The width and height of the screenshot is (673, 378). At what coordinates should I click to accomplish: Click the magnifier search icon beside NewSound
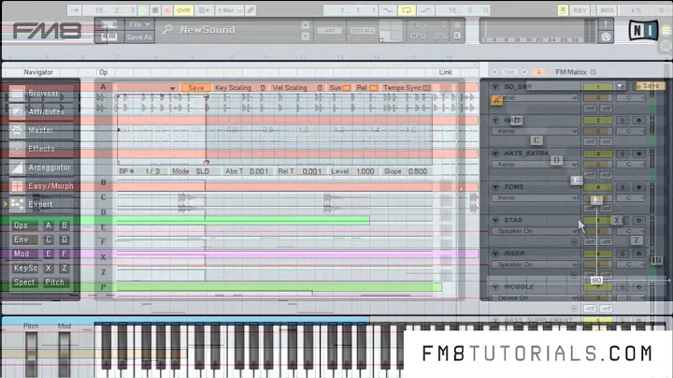167,29
